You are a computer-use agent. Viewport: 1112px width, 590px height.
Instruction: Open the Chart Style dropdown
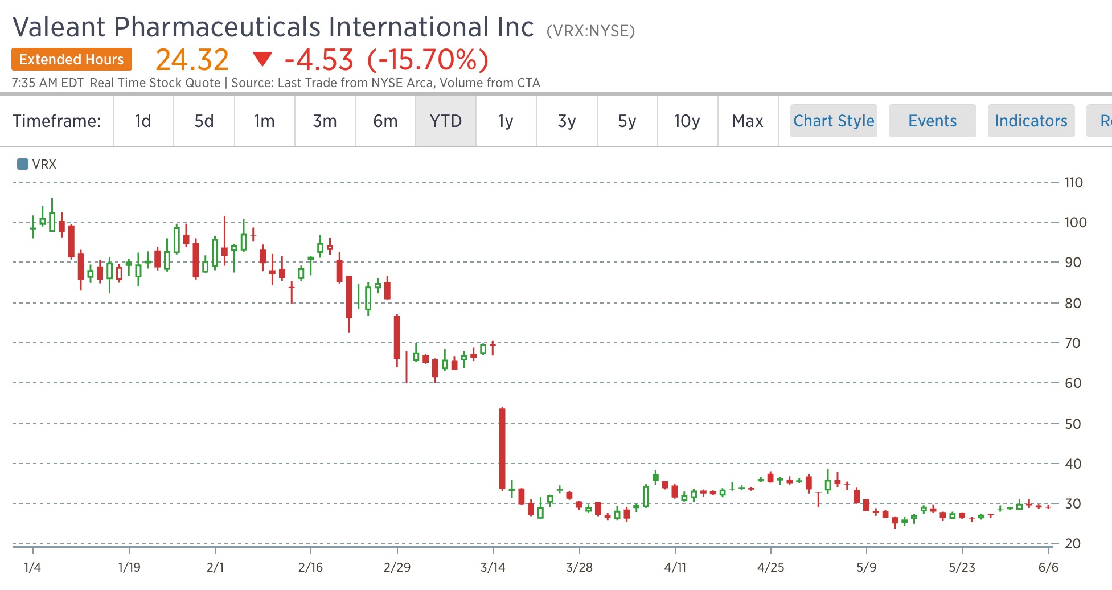[x=834, y=121]
